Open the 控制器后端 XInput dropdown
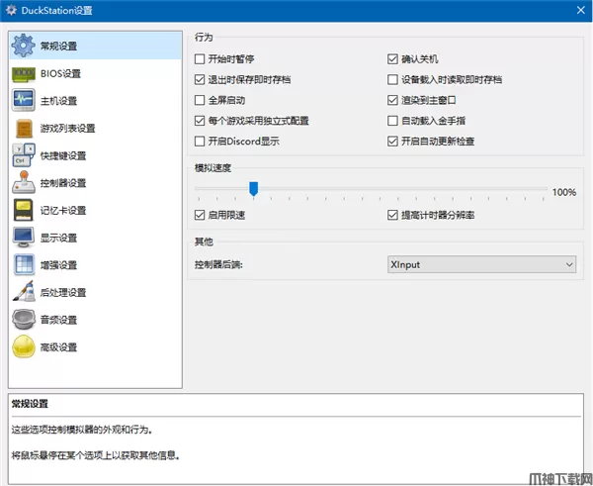Image resolution: width=593 pixels, height=486 pixels. tap(482, 264)
